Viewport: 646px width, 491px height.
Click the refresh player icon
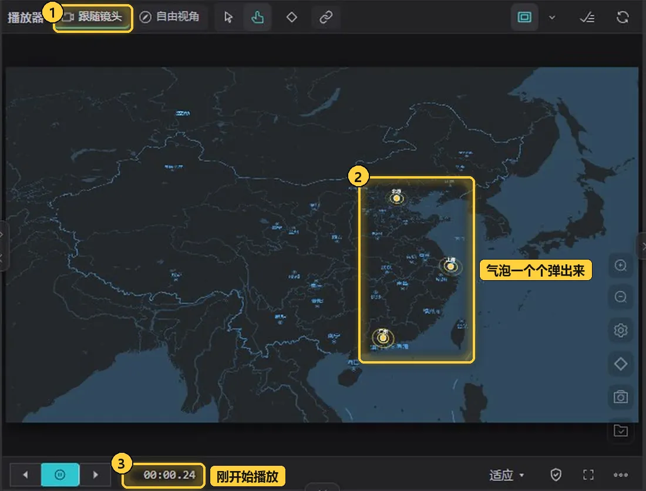[x=623, y=17]
